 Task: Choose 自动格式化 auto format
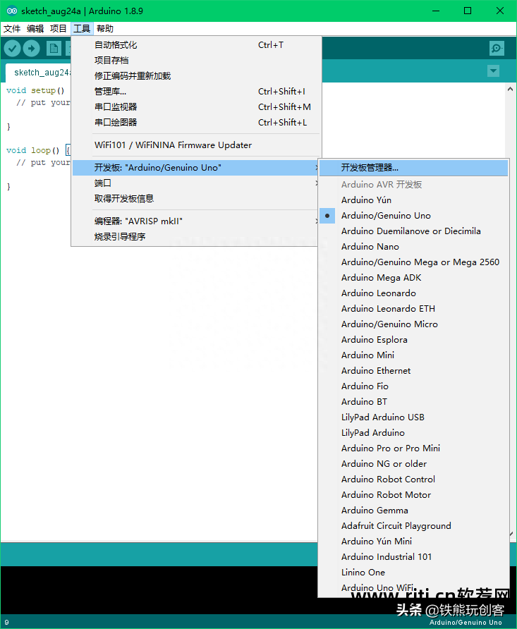point(196,45)
